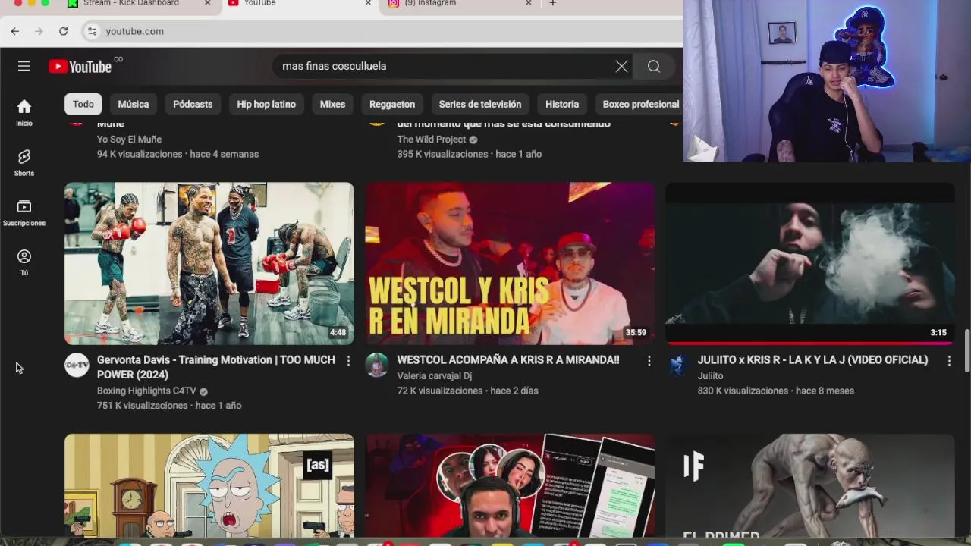
Task: Open site info icon in the address bar
Action: pyautogui.click(x=92, y=31)
